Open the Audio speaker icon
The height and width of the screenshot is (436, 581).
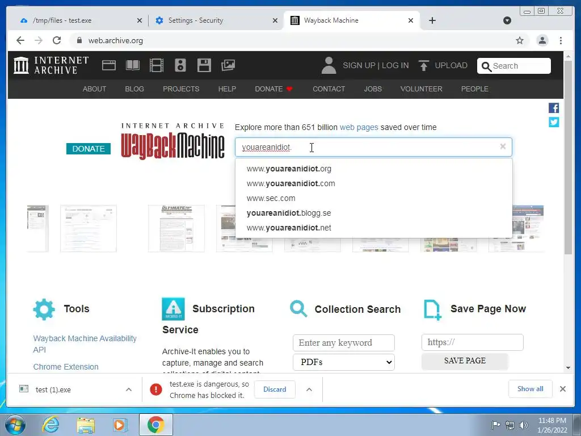click(x=180, y=65)
